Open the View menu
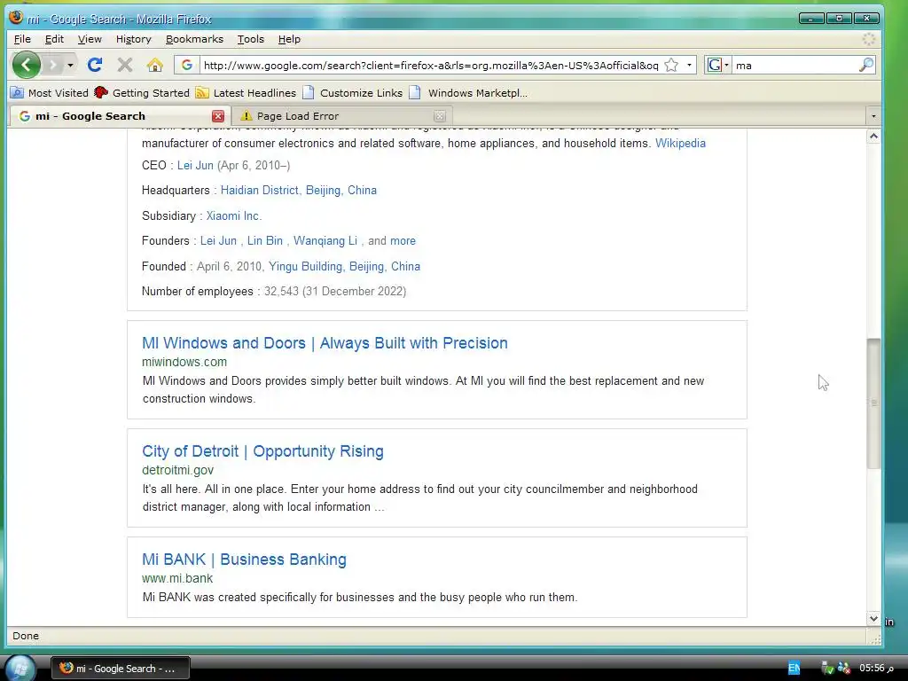908x681 pixels. point(90,39)
